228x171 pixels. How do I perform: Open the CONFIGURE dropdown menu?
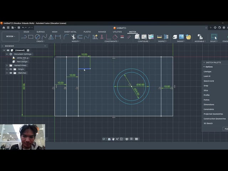(144, 41)
